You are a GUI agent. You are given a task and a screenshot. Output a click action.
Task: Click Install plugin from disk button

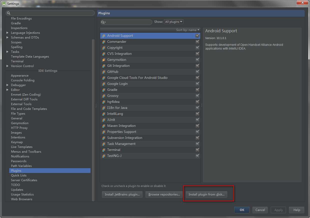pos(206,194)
